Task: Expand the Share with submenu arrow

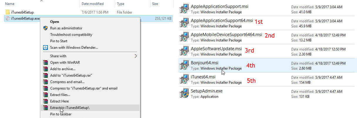Action: click(x=136, y=56)
